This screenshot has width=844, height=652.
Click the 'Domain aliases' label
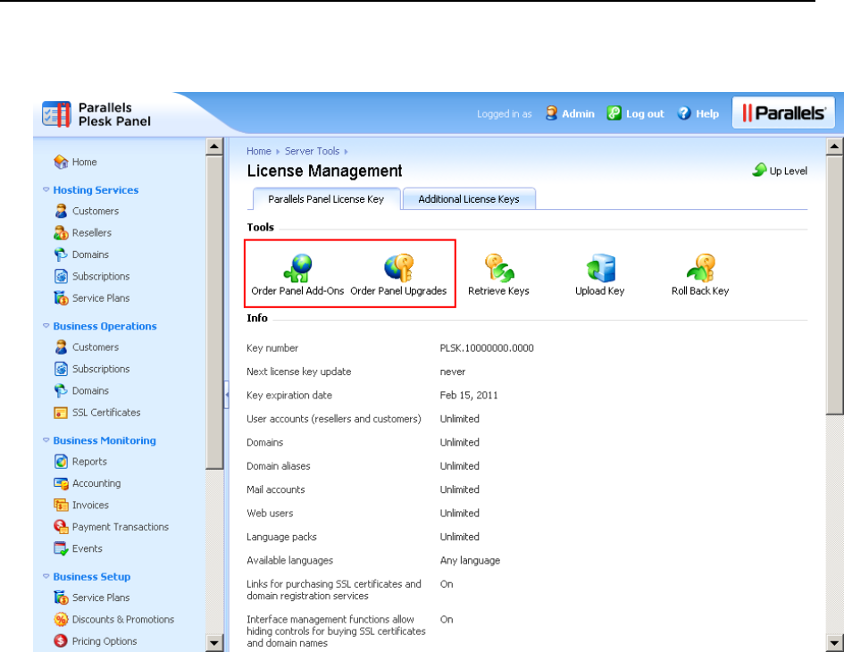click(279, 465)
